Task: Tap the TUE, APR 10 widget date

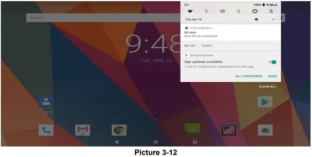Action: (156, 61)
